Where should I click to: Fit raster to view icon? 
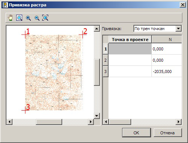[x=45, y=18]
